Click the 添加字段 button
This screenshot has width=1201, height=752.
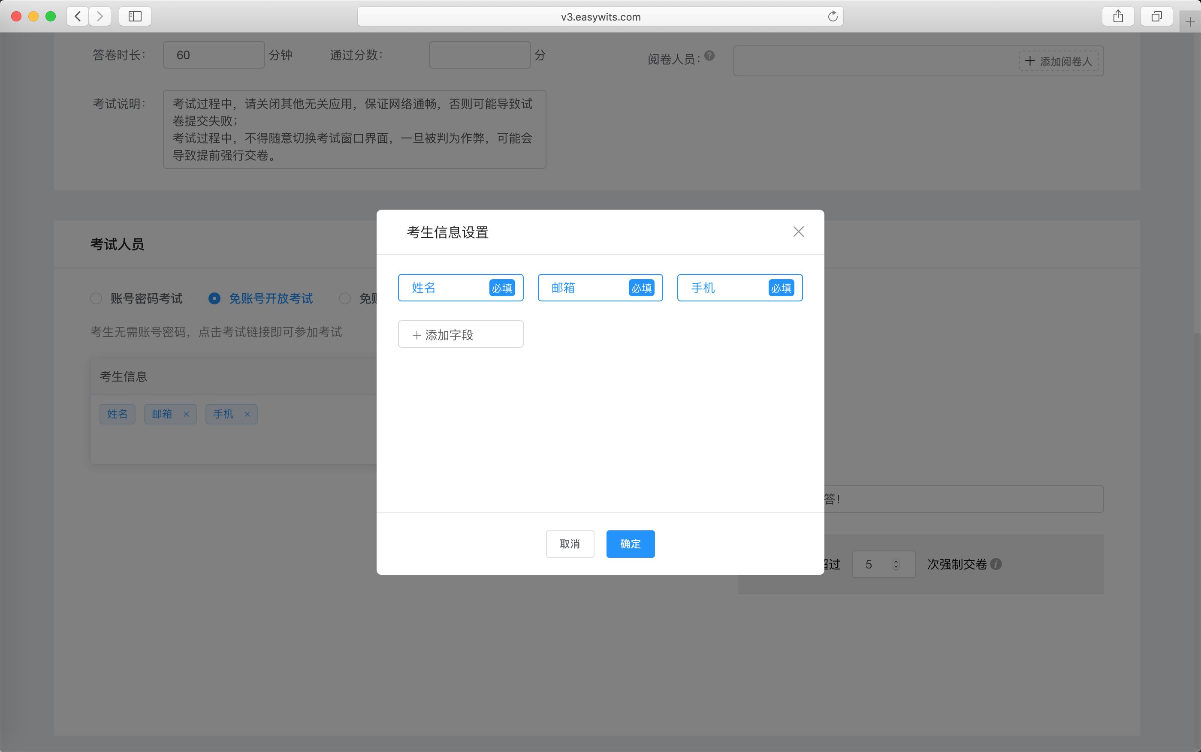(460, 334)
